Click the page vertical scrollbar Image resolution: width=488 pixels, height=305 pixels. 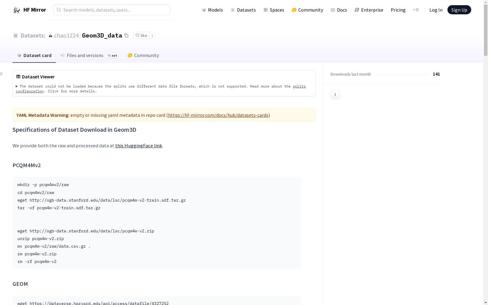[486, 30]
